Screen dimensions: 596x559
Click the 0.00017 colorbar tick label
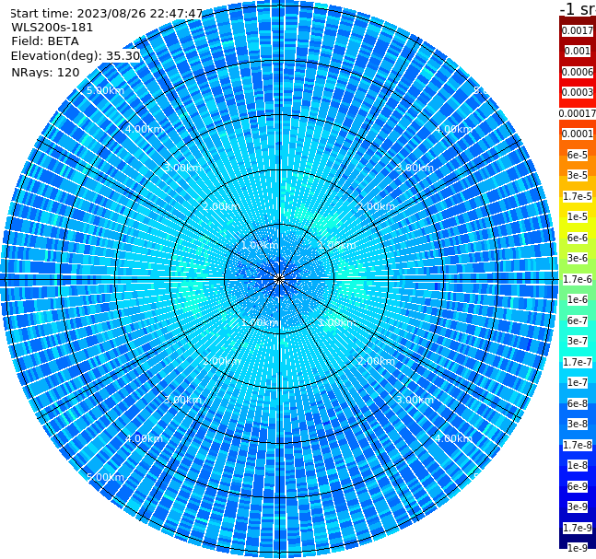(578, 113)
